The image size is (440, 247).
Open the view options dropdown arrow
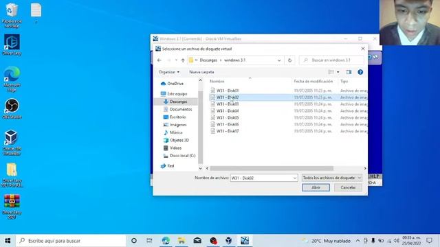[338, 72]
